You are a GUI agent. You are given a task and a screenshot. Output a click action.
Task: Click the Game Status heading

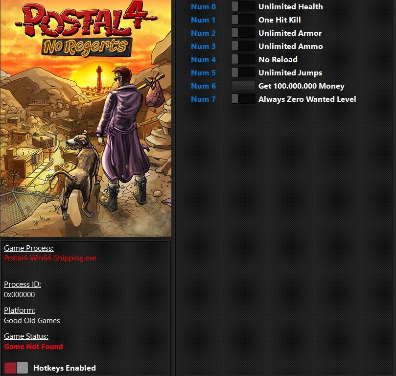26,336
